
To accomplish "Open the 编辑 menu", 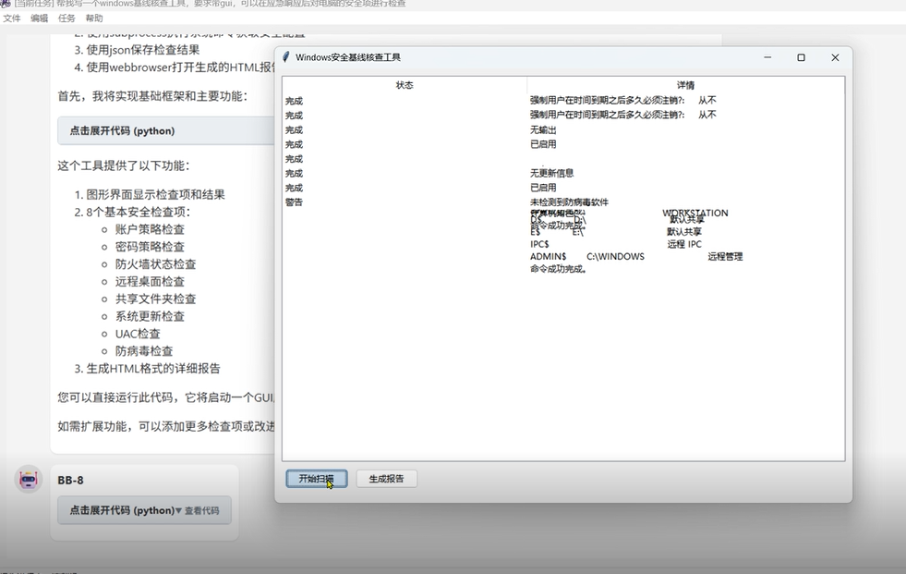I will coord(40,18).
